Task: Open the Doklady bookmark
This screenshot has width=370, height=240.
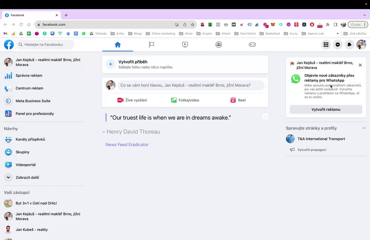Action: [98, 34]
